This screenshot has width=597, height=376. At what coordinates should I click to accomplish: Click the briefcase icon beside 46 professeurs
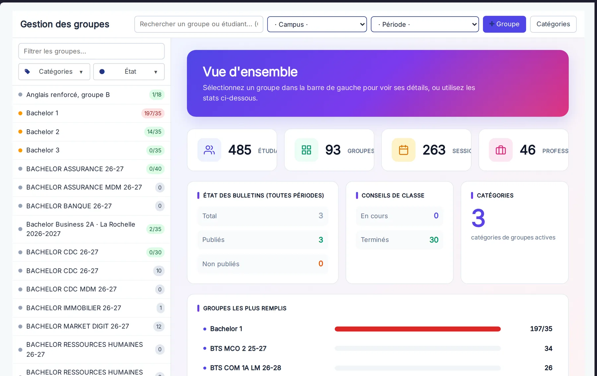[x=501, y=150]
